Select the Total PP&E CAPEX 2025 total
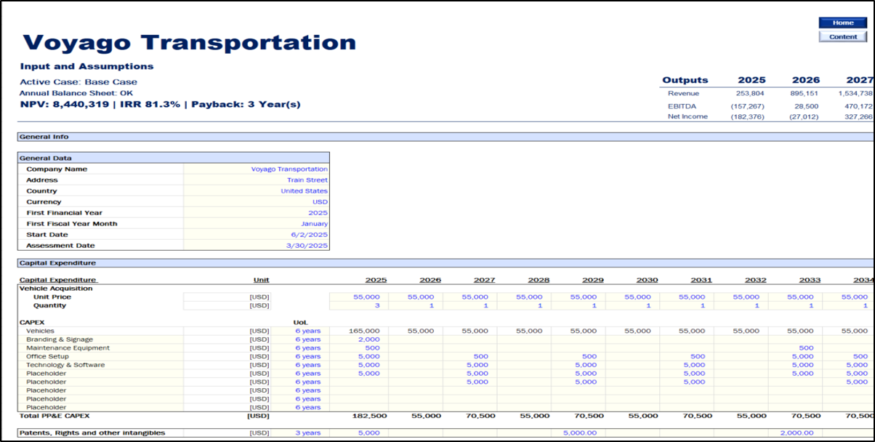 pyautogui.click(x=359, y=416)
